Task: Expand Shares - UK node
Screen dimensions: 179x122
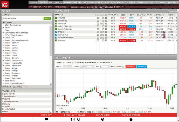Action: click(x=3, y=38)
